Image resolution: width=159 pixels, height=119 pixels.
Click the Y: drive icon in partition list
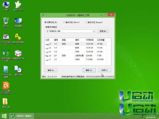47,60
